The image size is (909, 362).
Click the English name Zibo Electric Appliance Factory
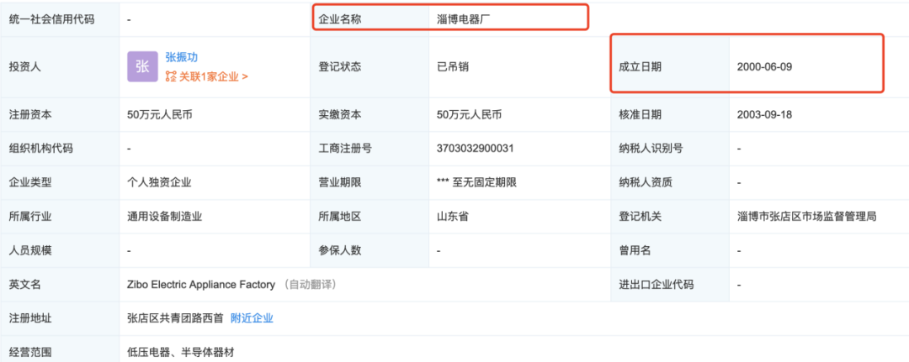201,285
